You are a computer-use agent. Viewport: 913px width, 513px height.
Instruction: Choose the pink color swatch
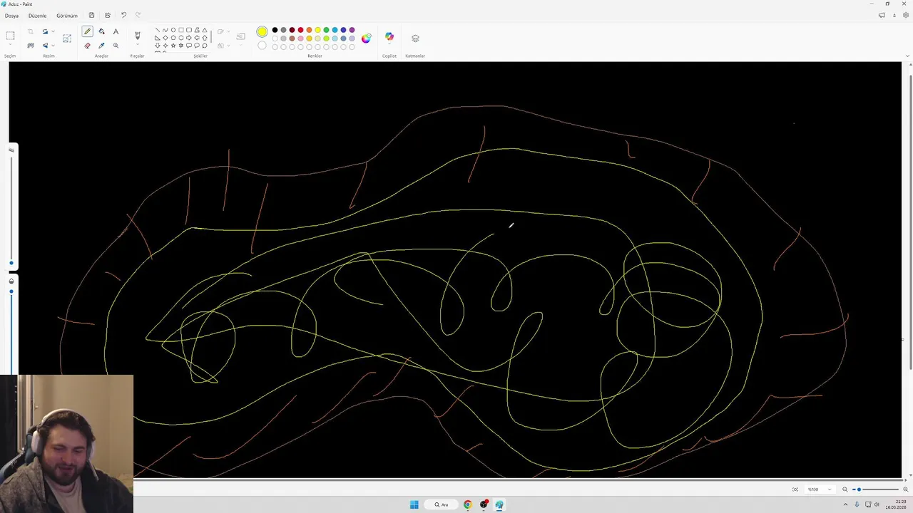[300, 38]
